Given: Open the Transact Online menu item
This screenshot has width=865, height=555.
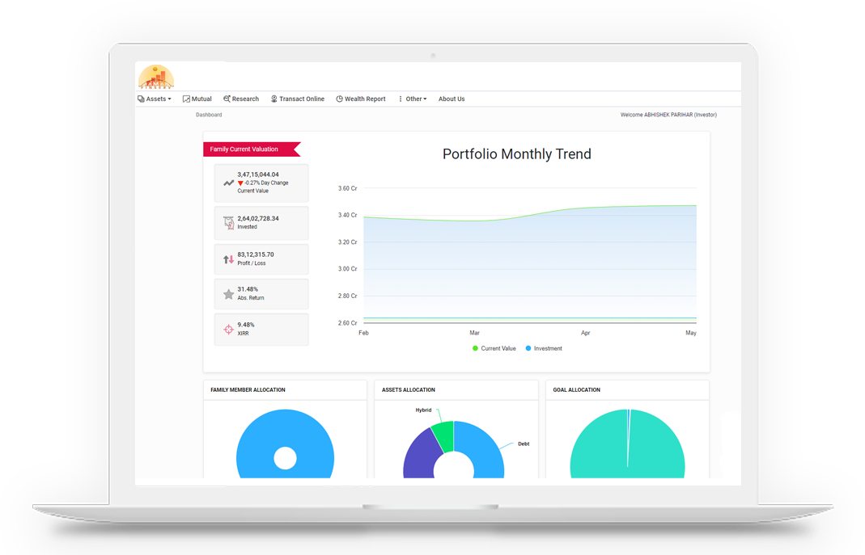Looking at the screenshot, I should [x=298, y=99].
